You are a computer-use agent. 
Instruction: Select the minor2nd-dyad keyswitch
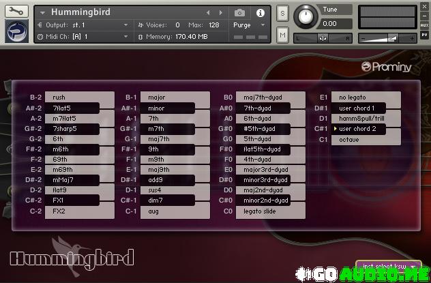[x=263, y=200]
